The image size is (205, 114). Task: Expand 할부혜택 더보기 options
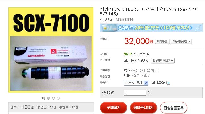tap(163, 61)
